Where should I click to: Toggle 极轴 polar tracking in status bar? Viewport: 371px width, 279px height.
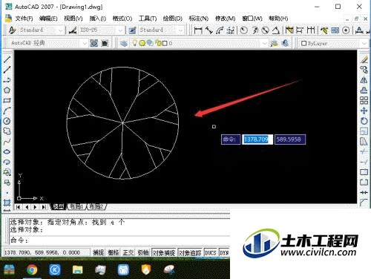click(x=143, y=252)
